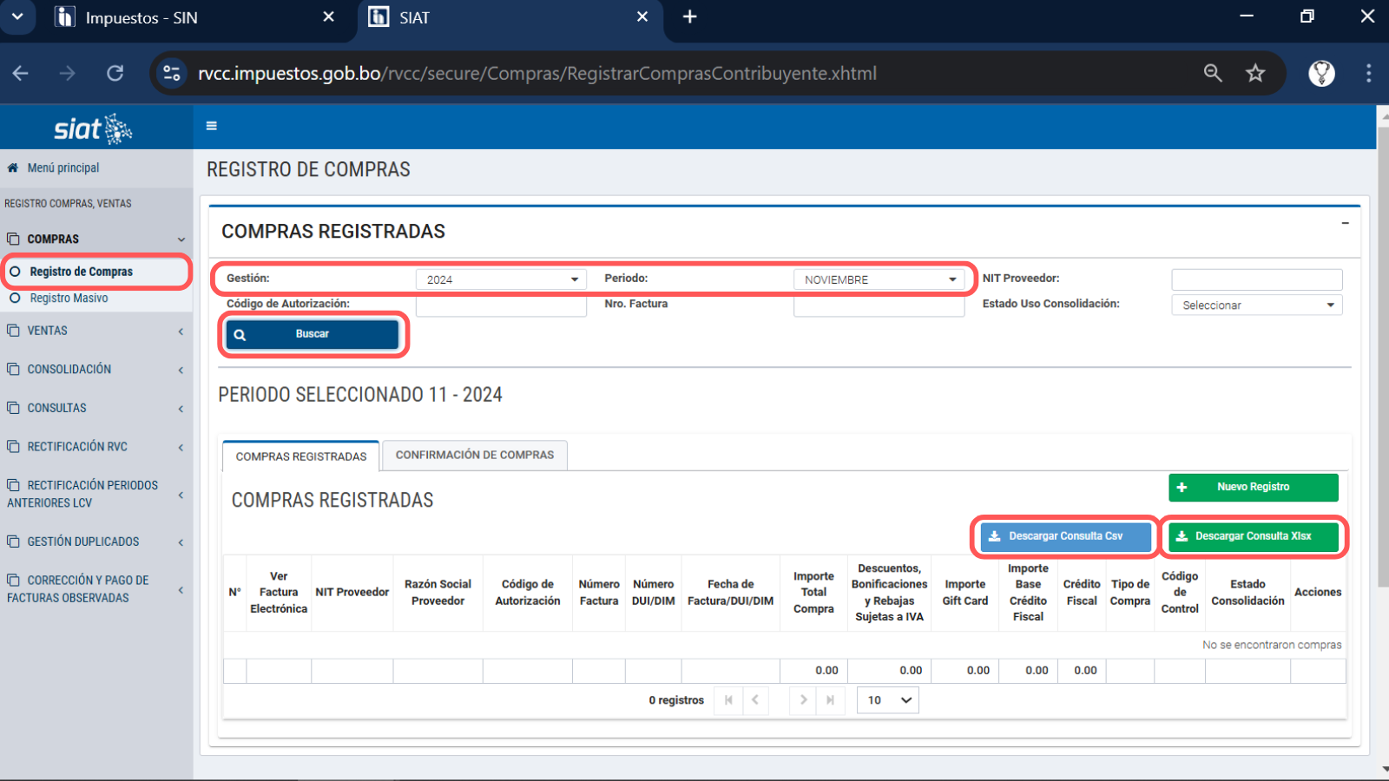1389x781 pixels.
Task: Click the browser forward arrow
Action: 67,73
